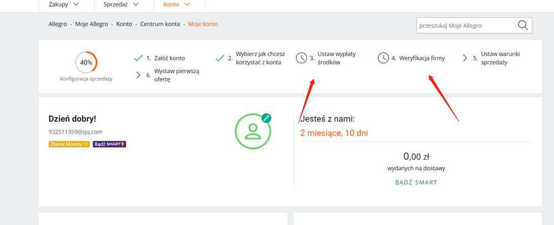Click the Jesteś z nami: label
554x225 pixels.
[x=328, y=119]
